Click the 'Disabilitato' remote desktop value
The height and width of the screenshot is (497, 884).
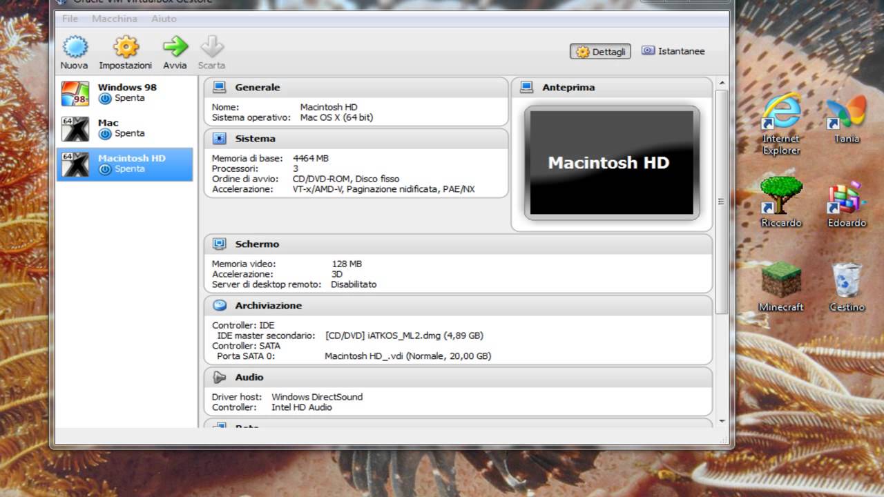coord(354,284)
